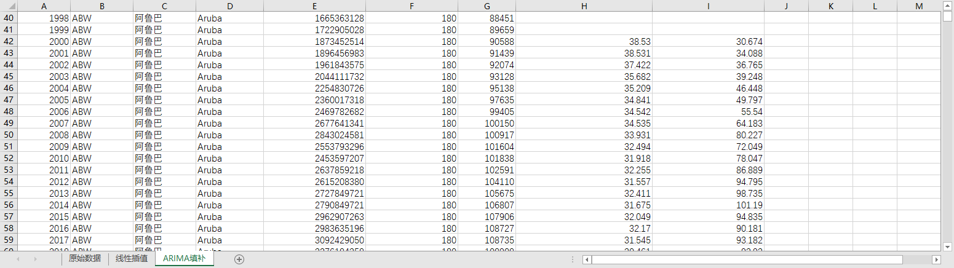Image resolution: width=954 pixels, height=268 pixels.
Task: Select row 55 header
Action: pos(9,193)
